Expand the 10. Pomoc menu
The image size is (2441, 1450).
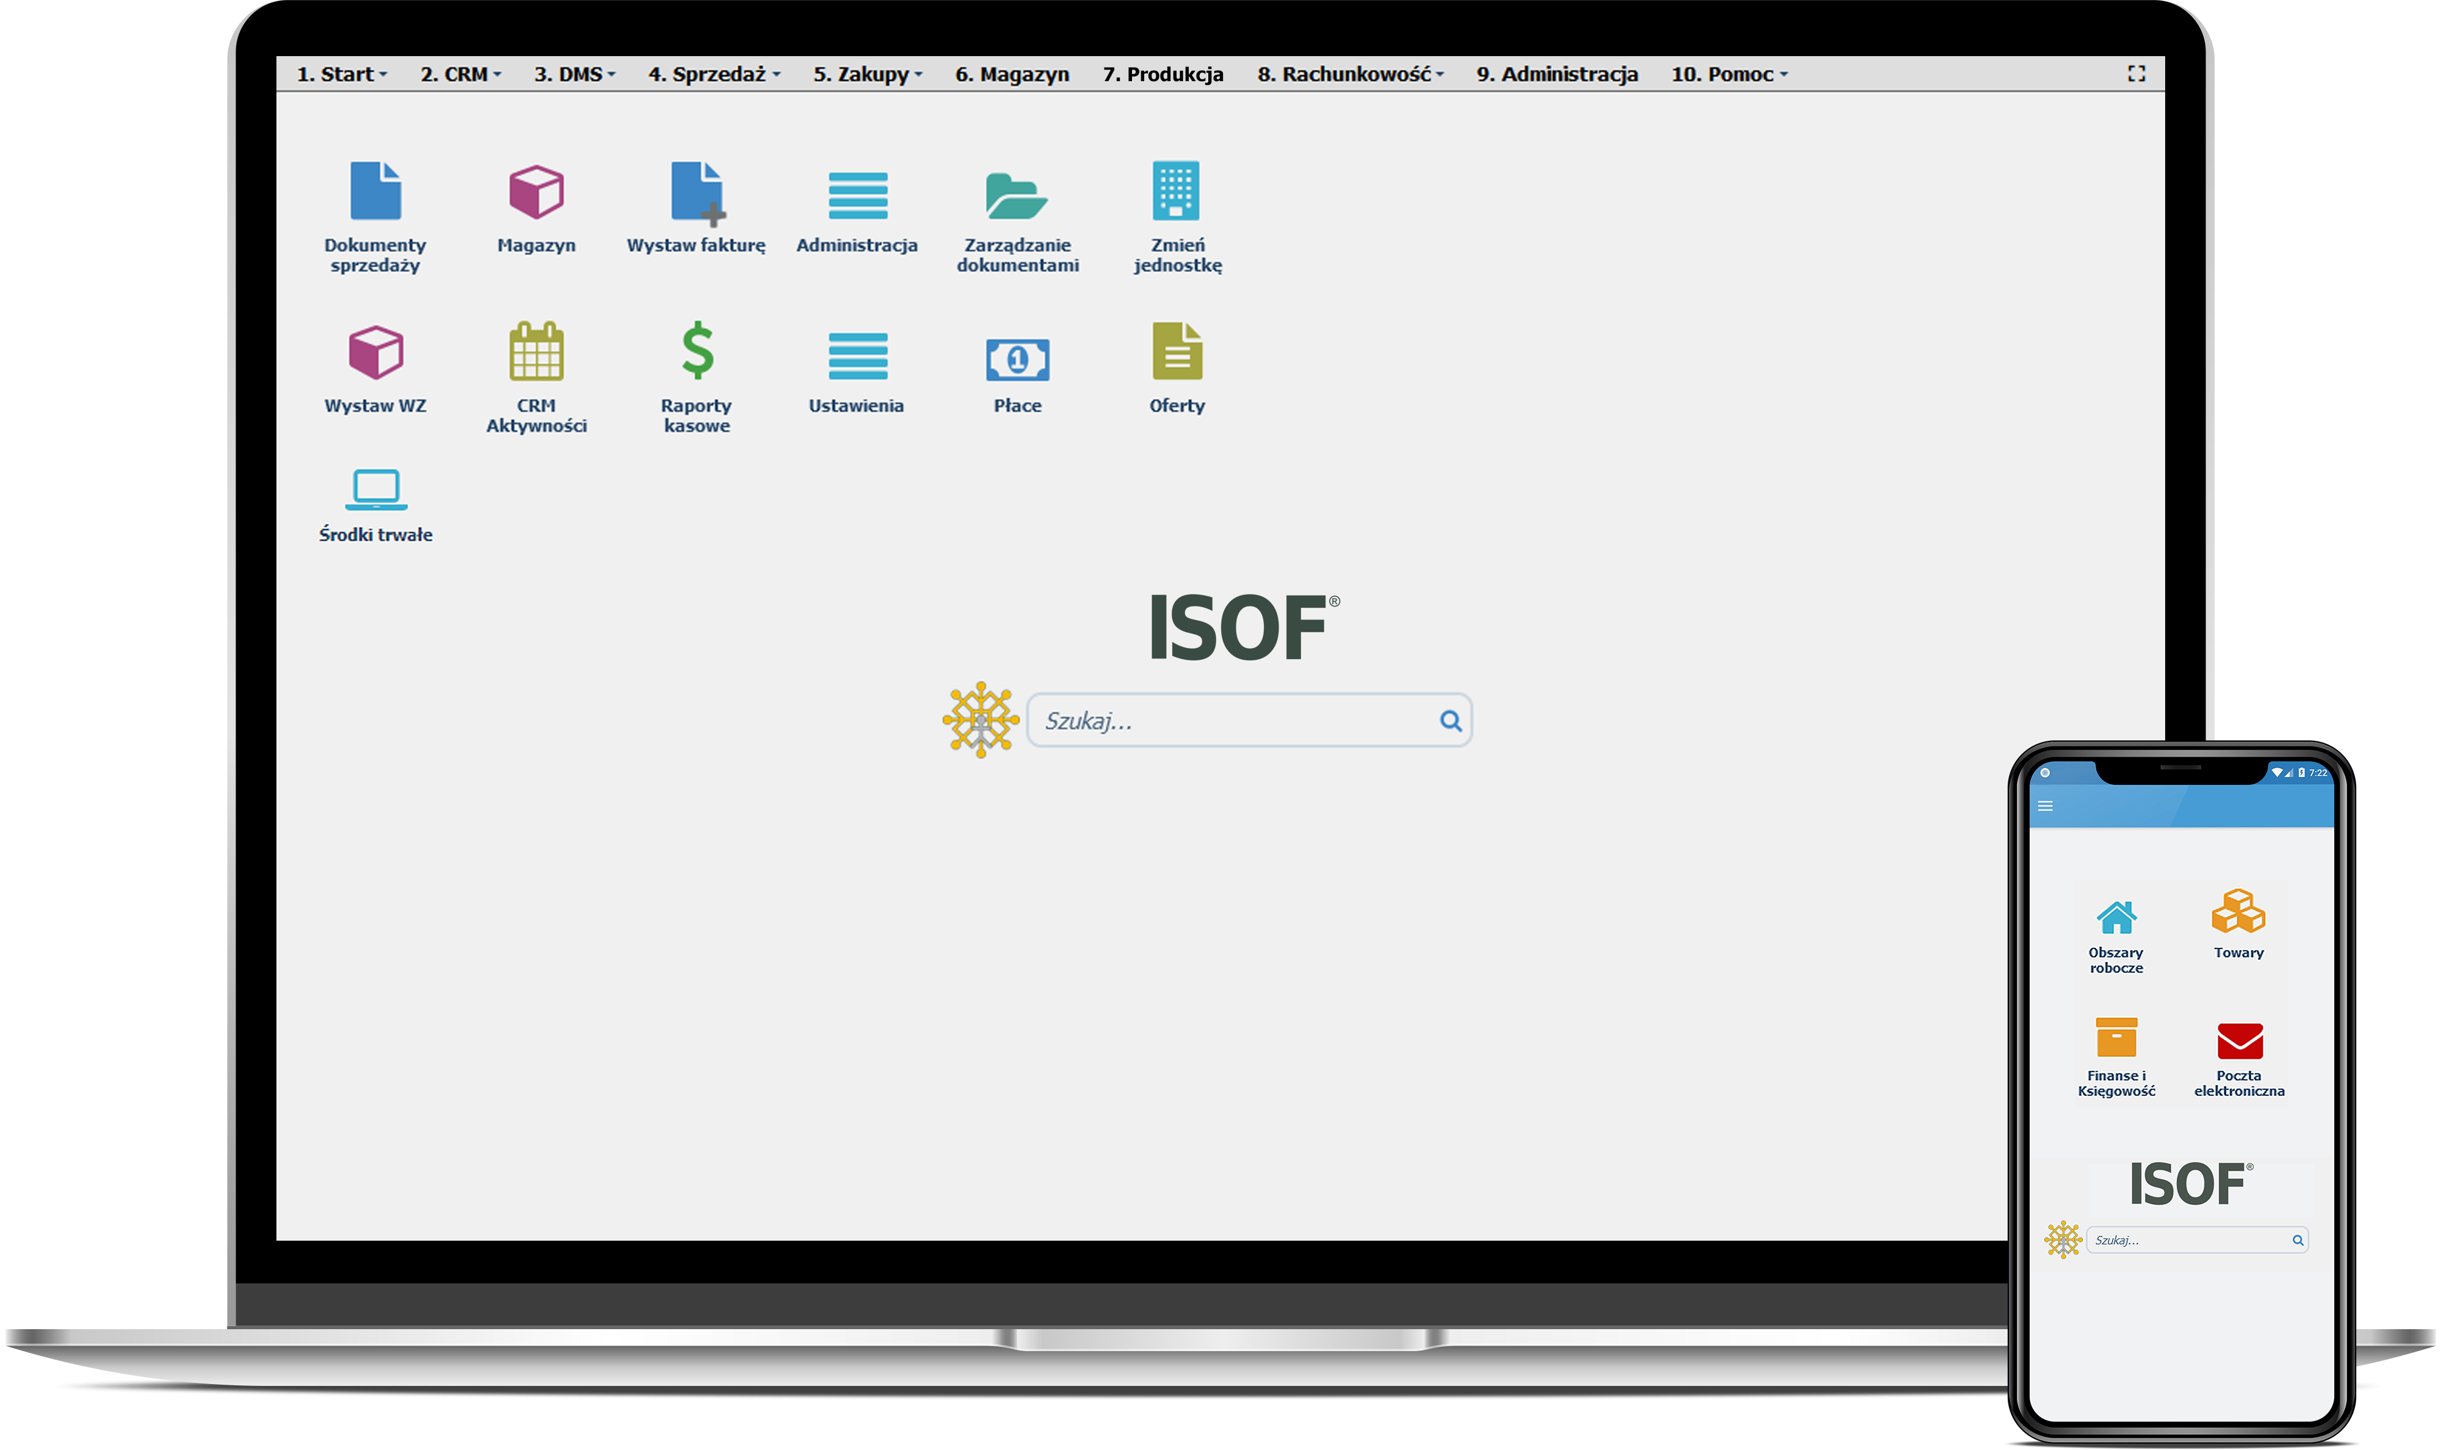1729,74
